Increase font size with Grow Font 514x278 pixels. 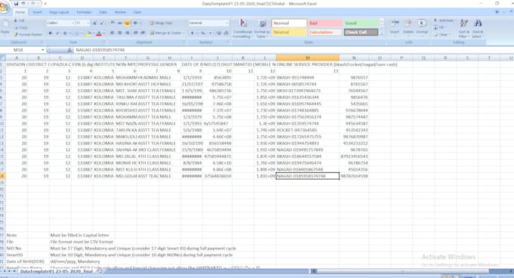point(94,23)
